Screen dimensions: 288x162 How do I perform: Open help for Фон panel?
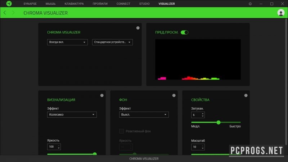coord(174,95)
